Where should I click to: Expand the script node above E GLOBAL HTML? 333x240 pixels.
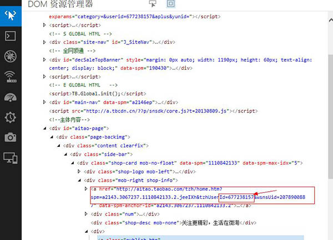(x=44, y=76)
